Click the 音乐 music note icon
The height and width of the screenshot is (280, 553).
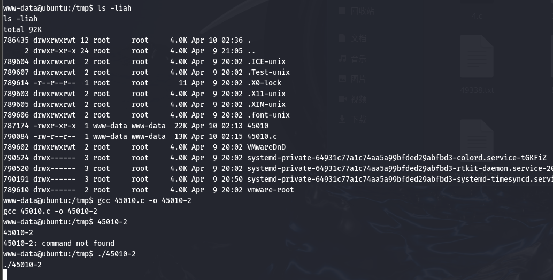click(x=342, y=58)
